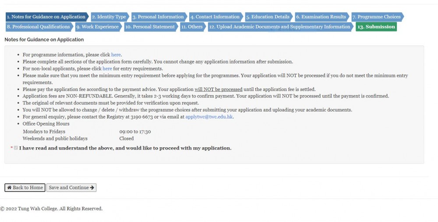
Task: Click the 'Application fees are NON-REFUNDABLE' line
Action: [206, 96]
